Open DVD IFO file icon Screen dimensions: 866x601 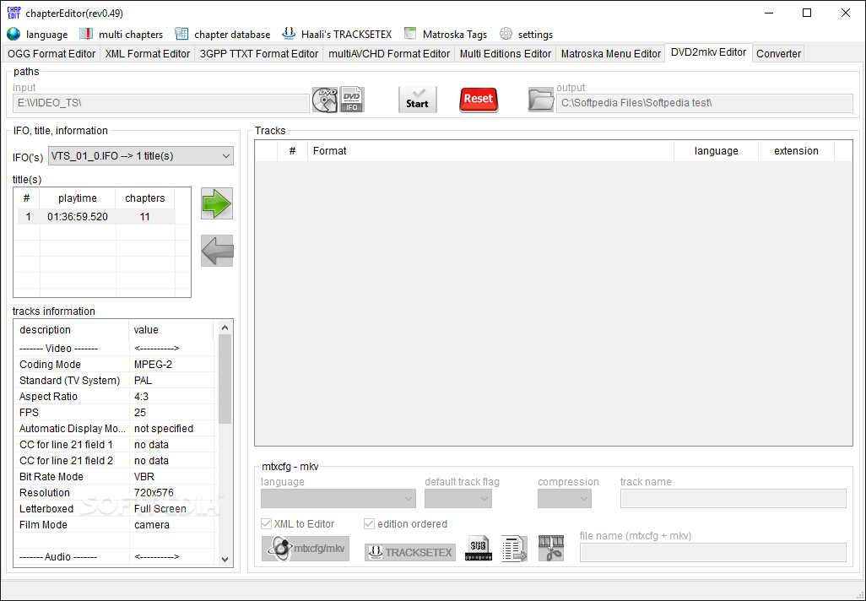(x=352, y=100)
